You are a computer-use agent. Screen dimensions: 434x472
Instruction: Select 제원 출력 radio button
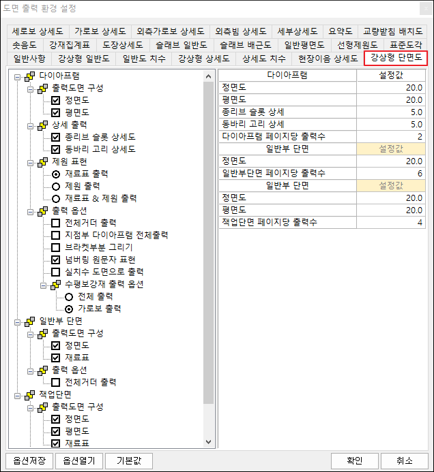56,187
